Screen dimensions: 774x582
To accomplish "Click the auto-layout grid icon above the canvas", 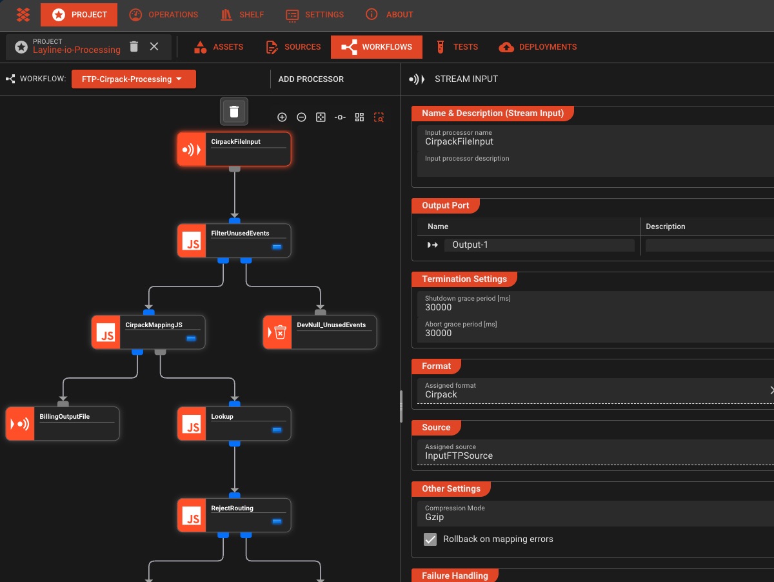I will (359, 117).
